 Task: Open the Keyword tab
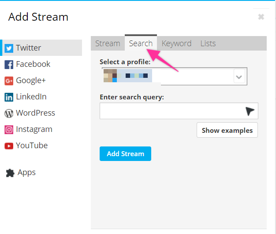[x=176, y=44]
